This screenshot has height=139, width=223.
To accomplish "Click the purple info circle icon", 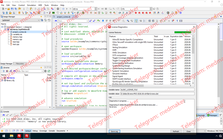I will tap(180, 13).
